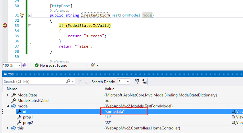Open the search options dropdown arrow in Autos
243x133 pixels.
pyautogui.click(x=73, y=81)
